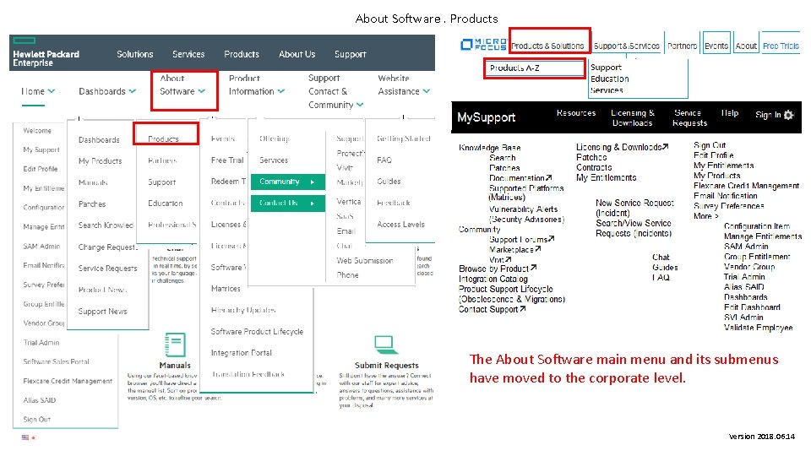Open external link arrow beside Documentation
This screenshot has width=811, height=456.
click(549, 178)
